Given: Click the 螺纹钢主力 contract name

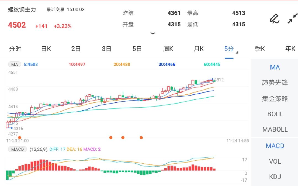Looking at the screenshot, I should 22,9.
